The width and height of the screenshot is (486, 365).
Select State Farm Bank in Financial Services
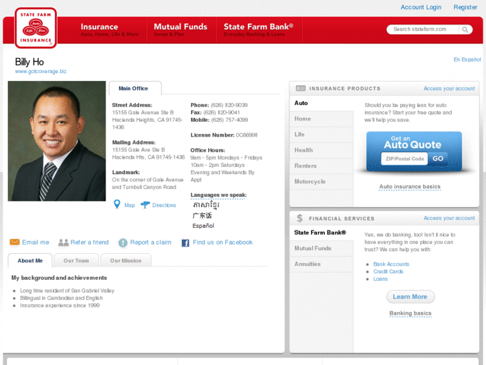pyautogui.click(x=322, y=232)
